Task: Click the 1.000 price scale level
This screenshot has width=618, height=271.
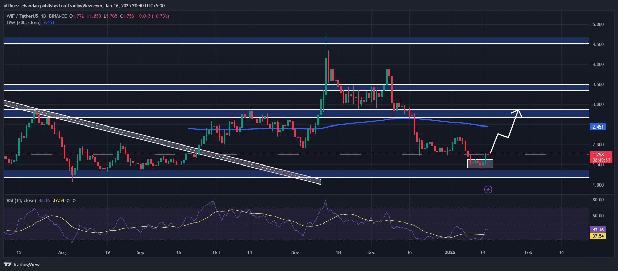Action: pyautogui.click(x=598, y=185)
